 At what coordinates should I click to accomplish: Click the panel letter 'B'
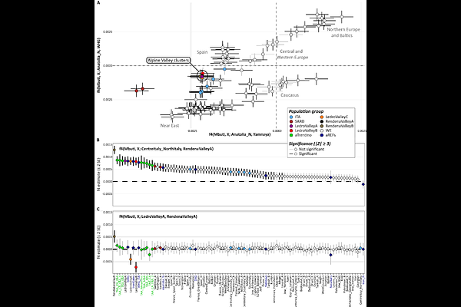coord(98,140)
